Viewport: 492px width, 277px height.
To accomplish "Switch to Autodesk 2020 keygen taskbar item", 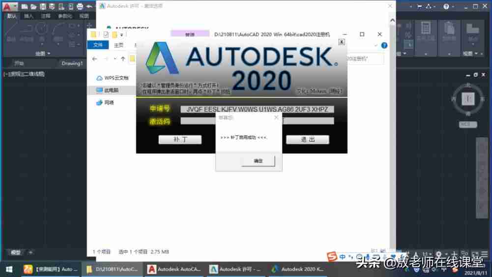I will pyautogui.click(x=298, y=269).
